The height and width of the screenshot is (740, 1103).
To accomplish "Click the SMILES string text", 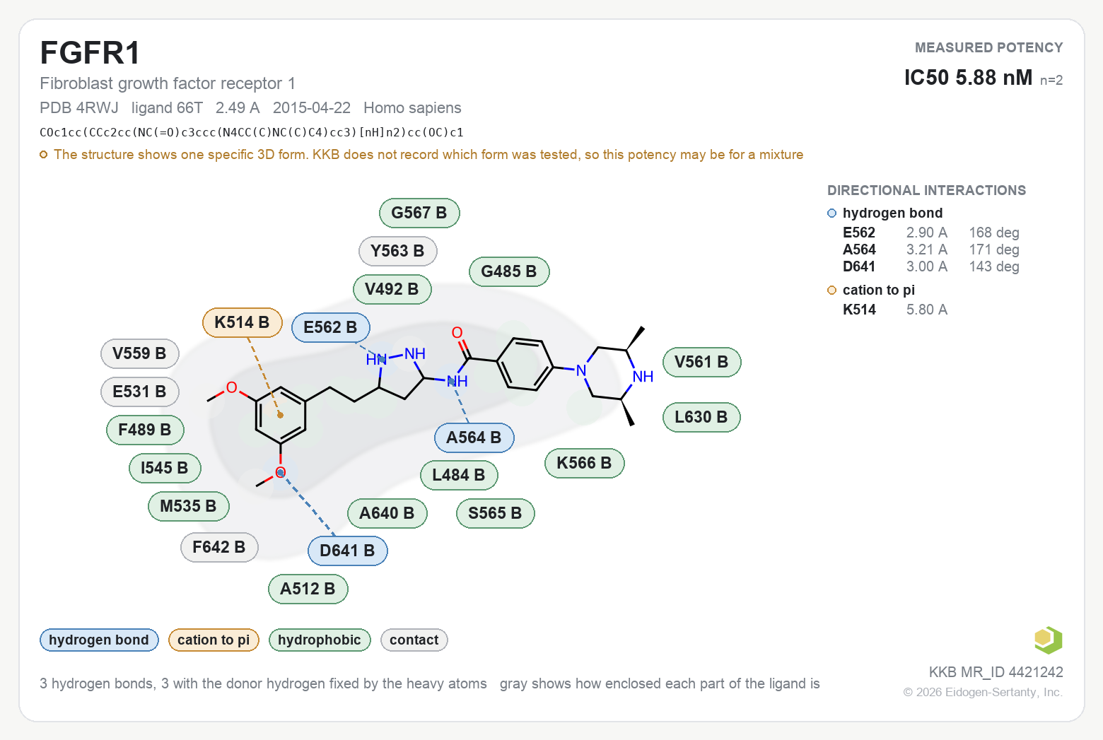I will pos(252,132).
